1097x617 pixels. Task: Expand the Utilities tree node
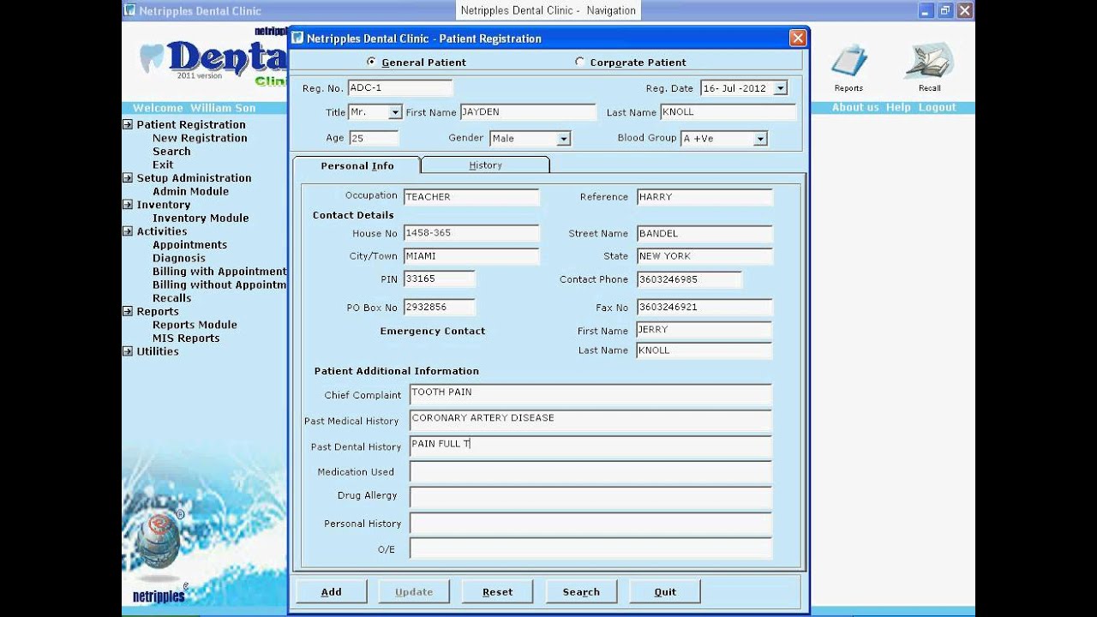coord(128,351)
